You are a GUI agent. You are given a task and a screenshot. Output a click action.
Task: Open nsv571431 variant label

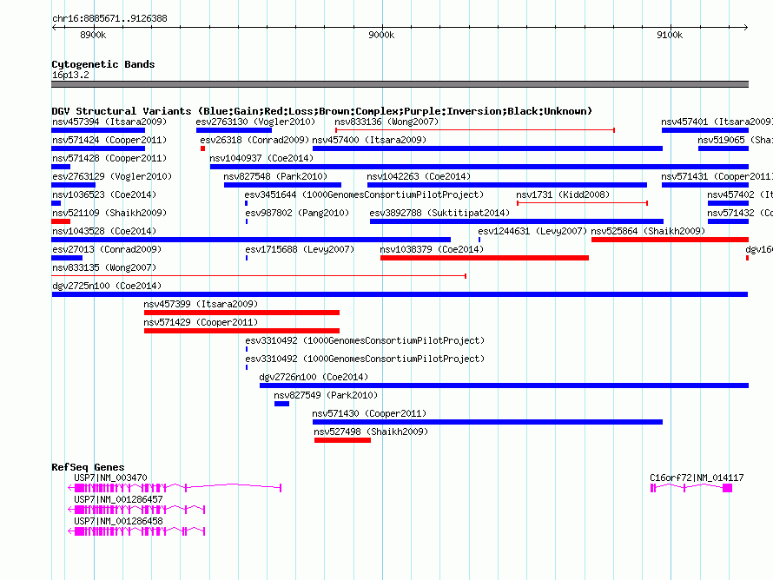pos(717,176)
